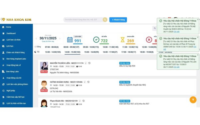
Task: Click the Nghỉ phép clock icon
Action: tap(3, 91)
